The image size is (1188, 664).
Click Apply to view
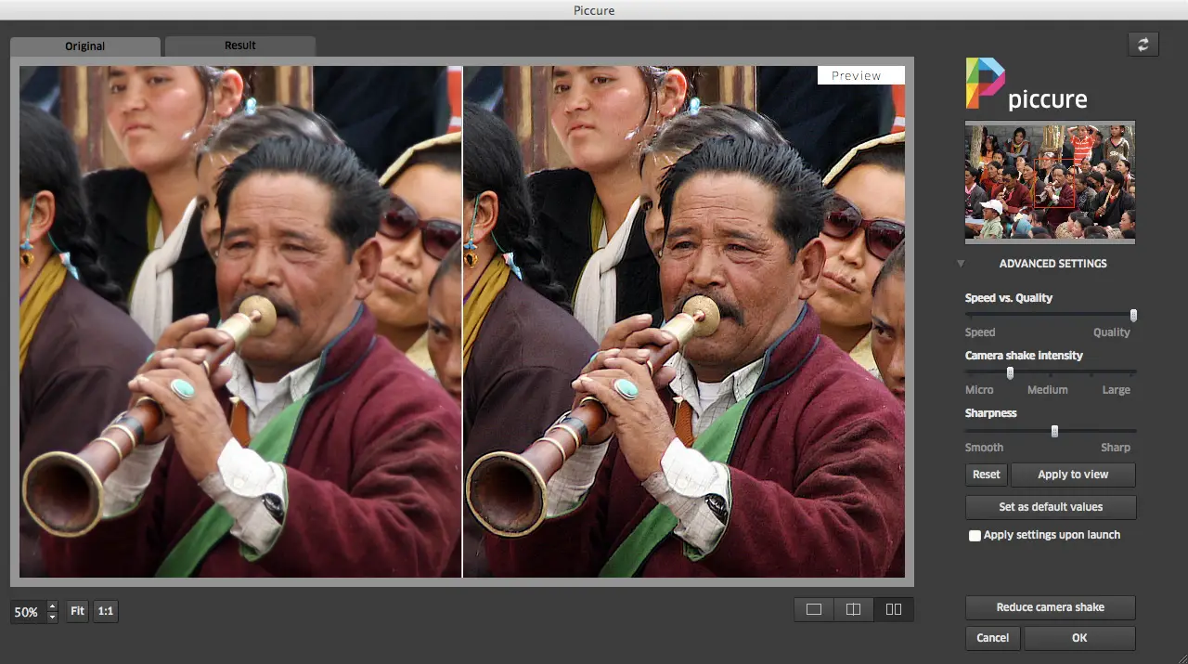point(1073,475)
